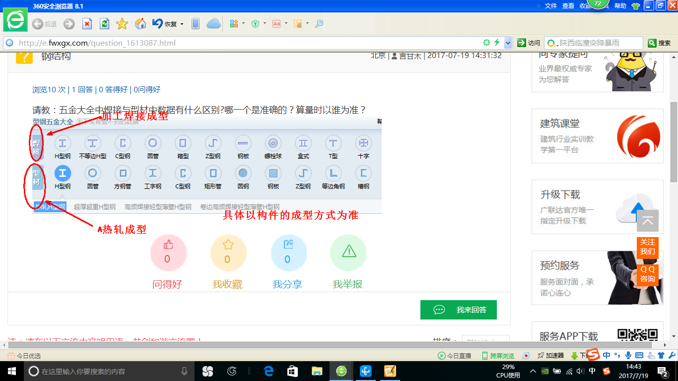Image resolution: width=678 pixels, height=381 pixels.
Task: Click the 恢复 restore button
Action: (165, 23)
